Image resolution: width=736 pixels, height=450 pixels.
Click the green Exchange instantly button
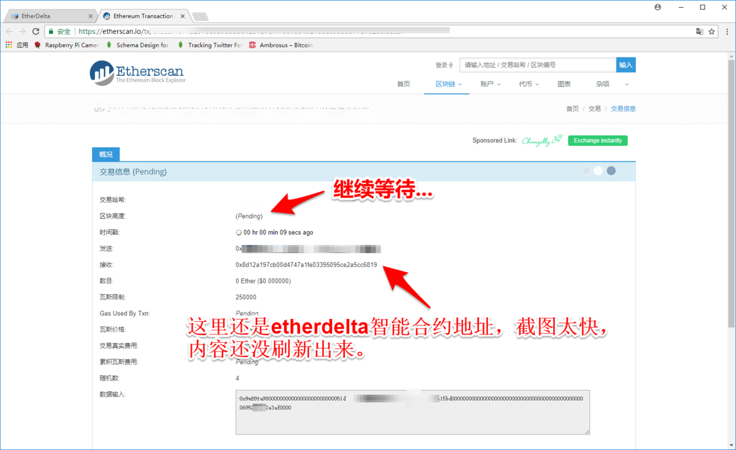click(x=598, y=141)
